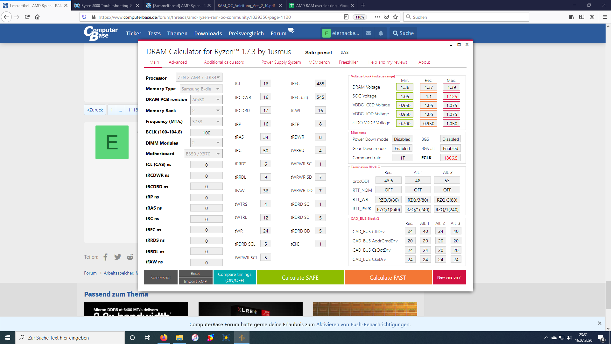Open ComputerBase notifications bell
The width and height of the screenshot is (611, 344).
pos(381,33)
